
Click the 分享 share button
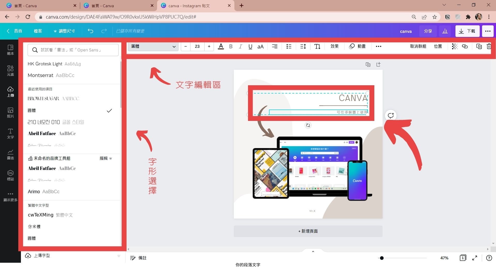point(428,31)
